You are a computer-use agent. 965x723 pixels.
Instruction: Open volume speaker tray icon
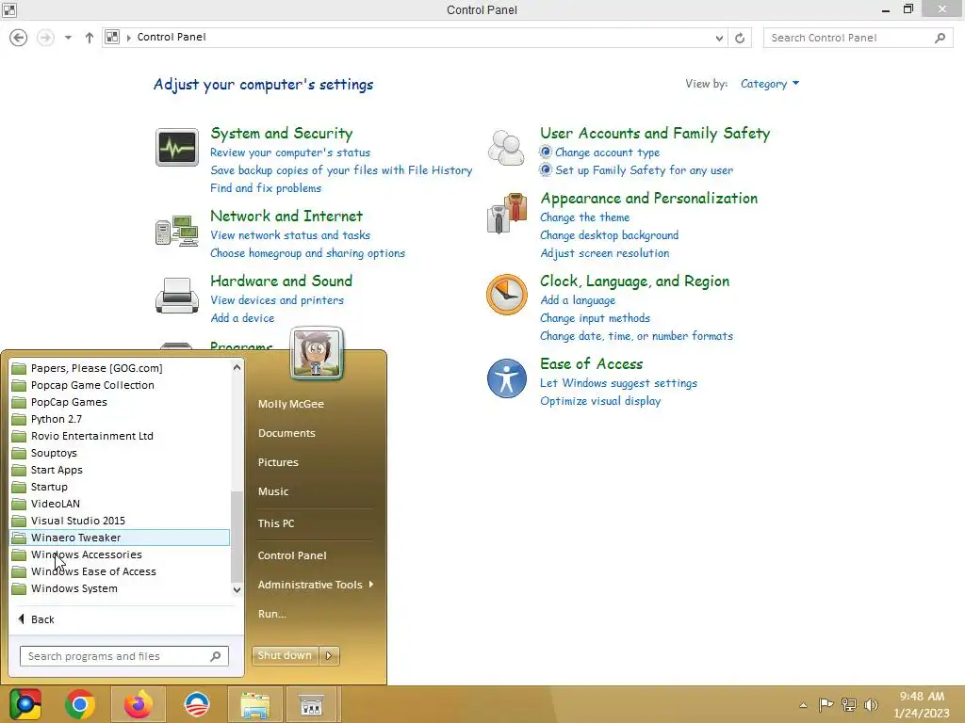[871, 704]
